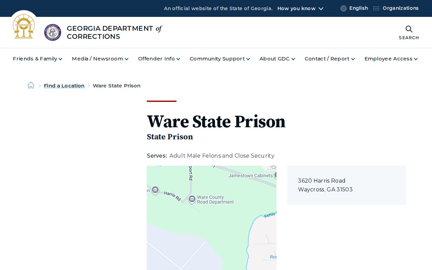This screenshot has height=270, width=432.
Task: Expand the How you know chevron
Action: click(321, 8)
